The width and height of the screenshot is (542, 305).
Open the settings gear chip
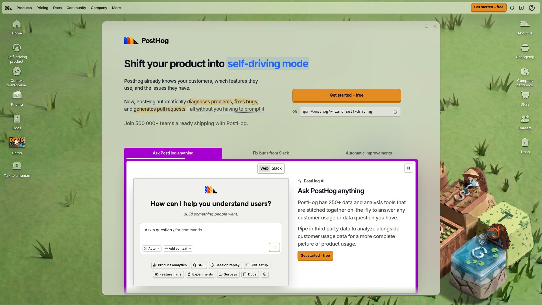point(265,274)
